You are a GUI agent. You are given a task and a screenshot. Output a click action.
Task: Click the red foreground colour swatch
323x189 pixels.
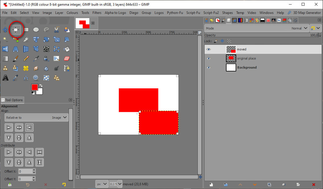click(x=35, y=87)
